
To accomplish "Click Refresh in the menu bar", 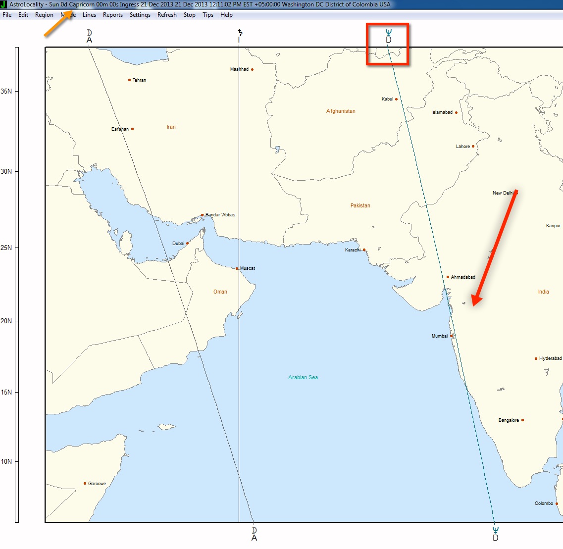I will pos(167,15).
